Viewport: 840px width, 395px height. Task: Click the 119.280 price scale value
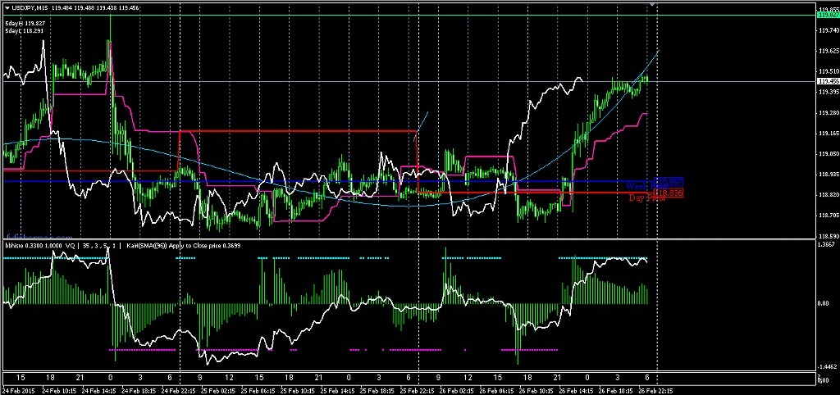[x=829, y=113]
